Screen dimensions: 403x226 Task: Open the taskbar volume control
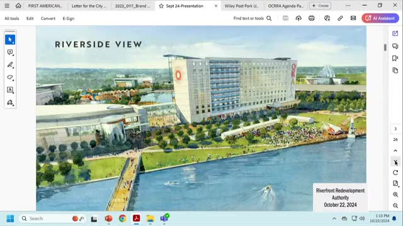coord(362,218)
